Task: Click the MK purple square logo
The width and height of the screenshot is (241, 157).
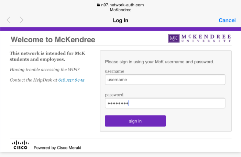Action: (174, 38)
